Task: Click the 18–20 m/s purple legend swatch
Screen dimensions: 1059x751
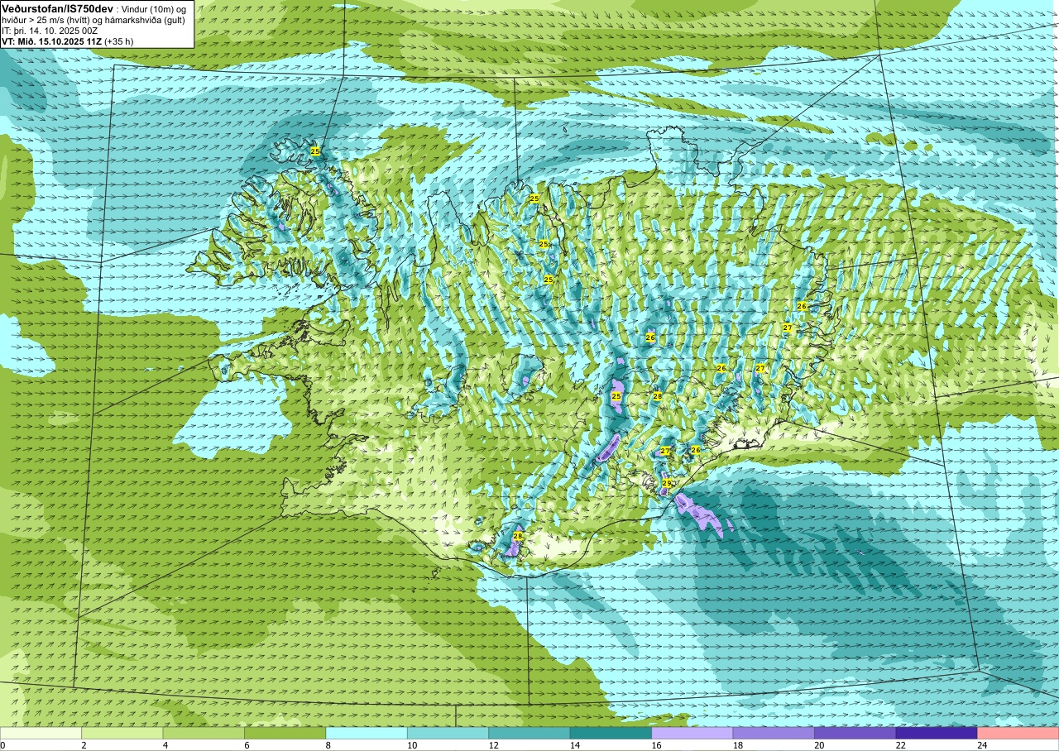Action: (774, 733)
